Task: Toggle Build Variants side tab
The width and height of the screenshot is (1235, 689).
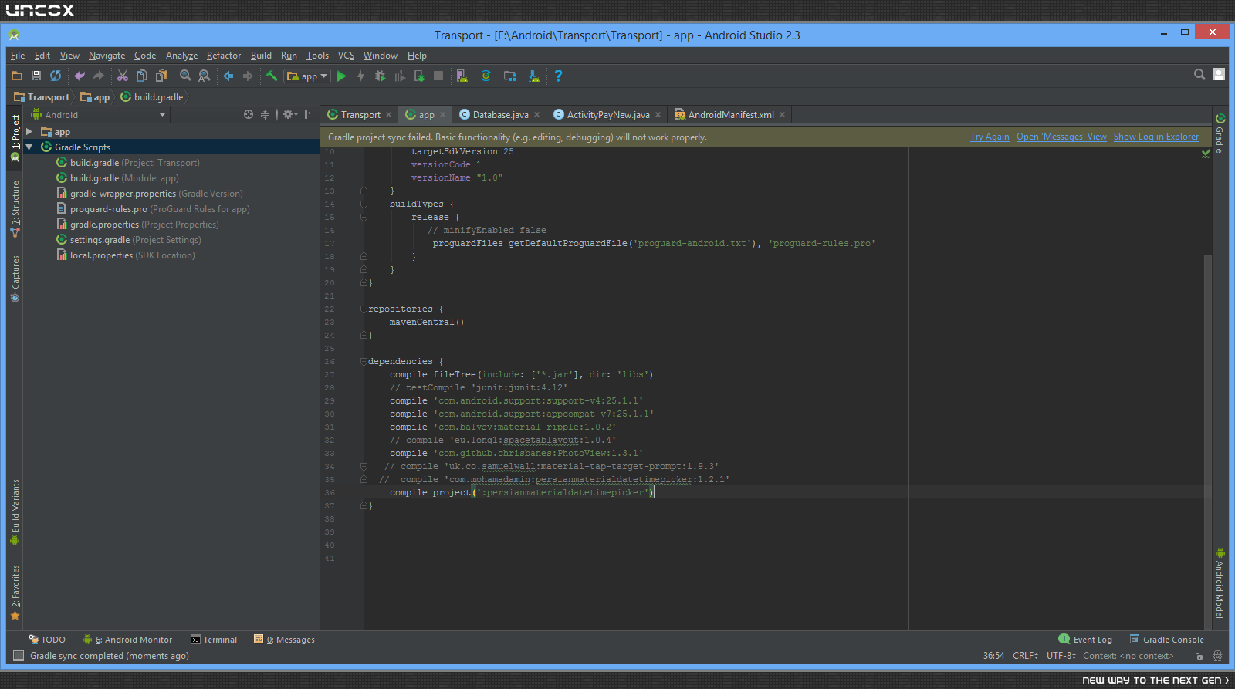Action: (15, 512)
